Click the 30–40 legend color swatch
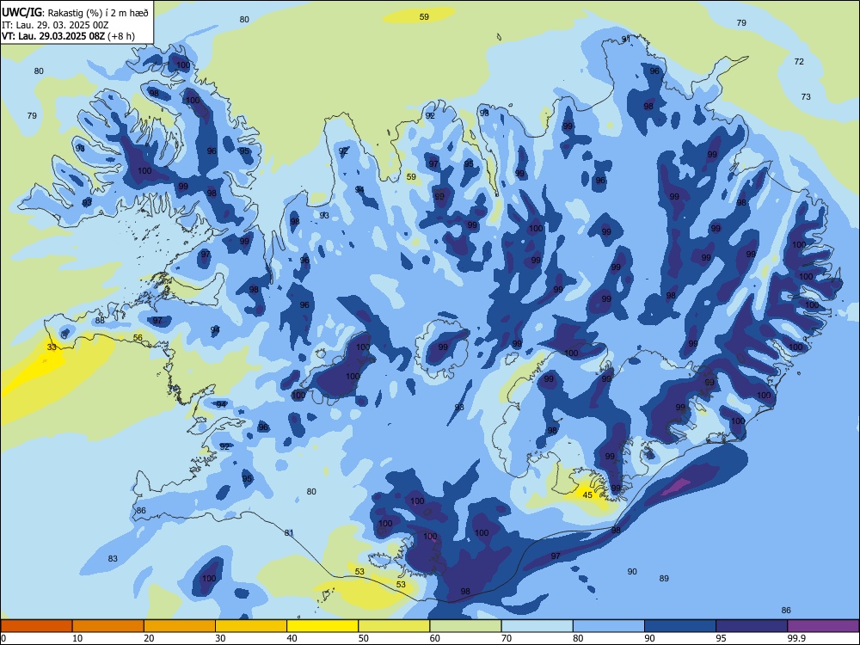This screenshot has width=860, height=645. click(251, 626)
